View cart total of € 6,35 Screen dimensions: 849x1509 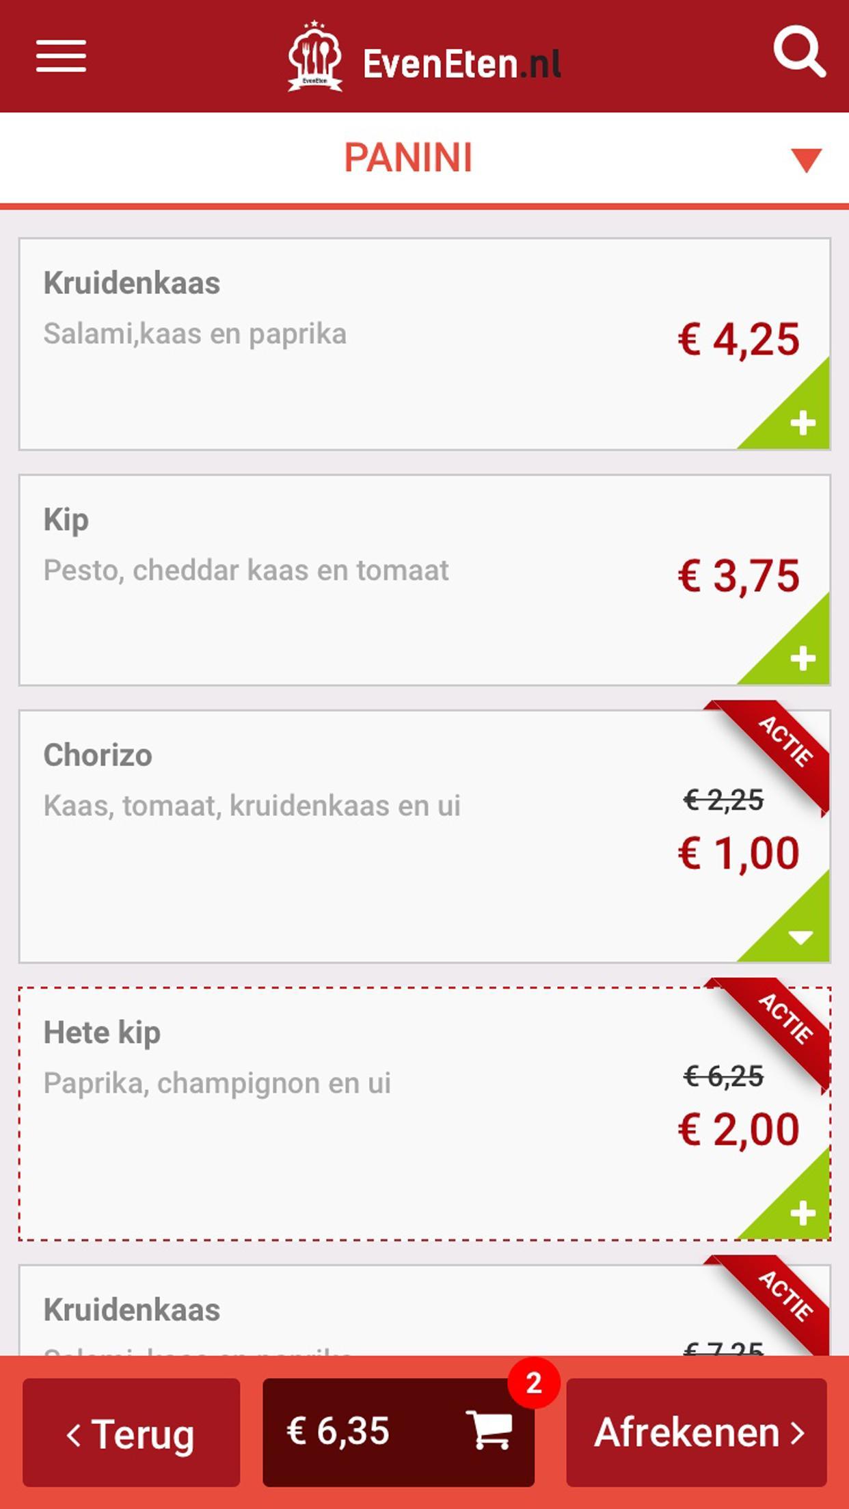pyautogui.click(x=338, y=1430)
